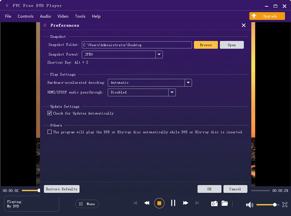Screen dimensions: 291x216
Task: Click the Snapshot Folder path field
Action: pos(137,45)
